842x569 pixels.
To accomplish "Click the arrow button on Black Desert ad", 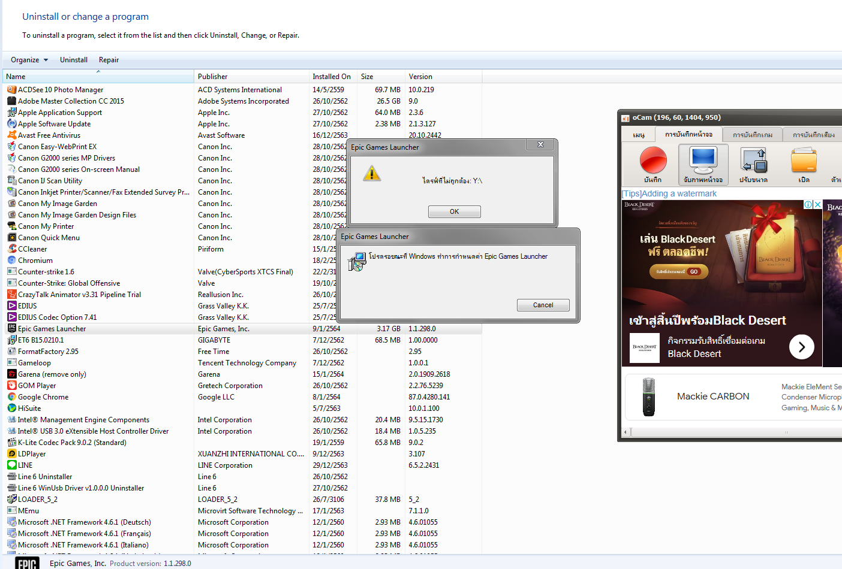I will click(x=802, y=347).
